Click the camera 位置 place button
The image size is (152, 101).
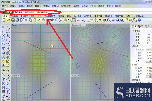(x=149, y=61)
